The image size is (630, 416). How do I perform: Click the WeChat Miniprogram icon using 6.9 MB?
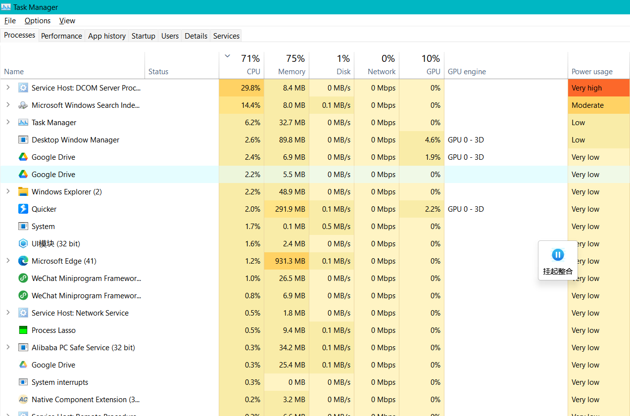(x=23, y=296)
